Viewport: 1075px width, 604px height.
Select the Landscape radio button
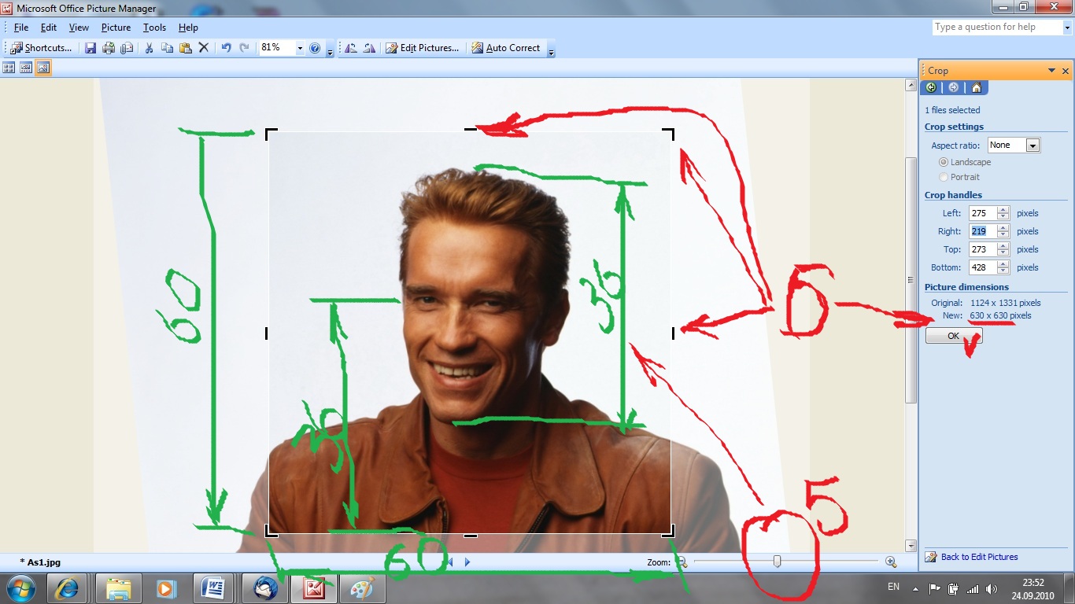pyautogui.click(x=944, y=162)
